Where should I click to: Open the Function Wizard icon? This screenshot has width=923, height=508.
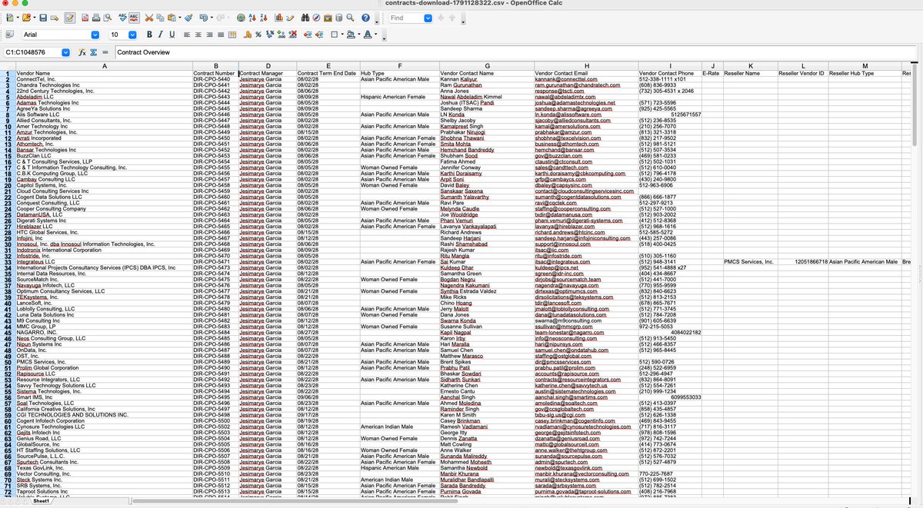pos(82,52)
